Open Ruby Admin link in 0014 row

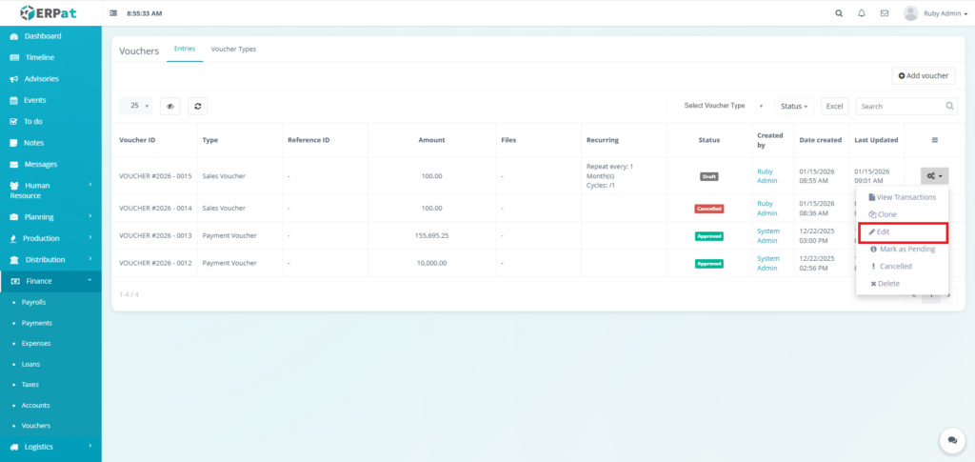point(767,209)
